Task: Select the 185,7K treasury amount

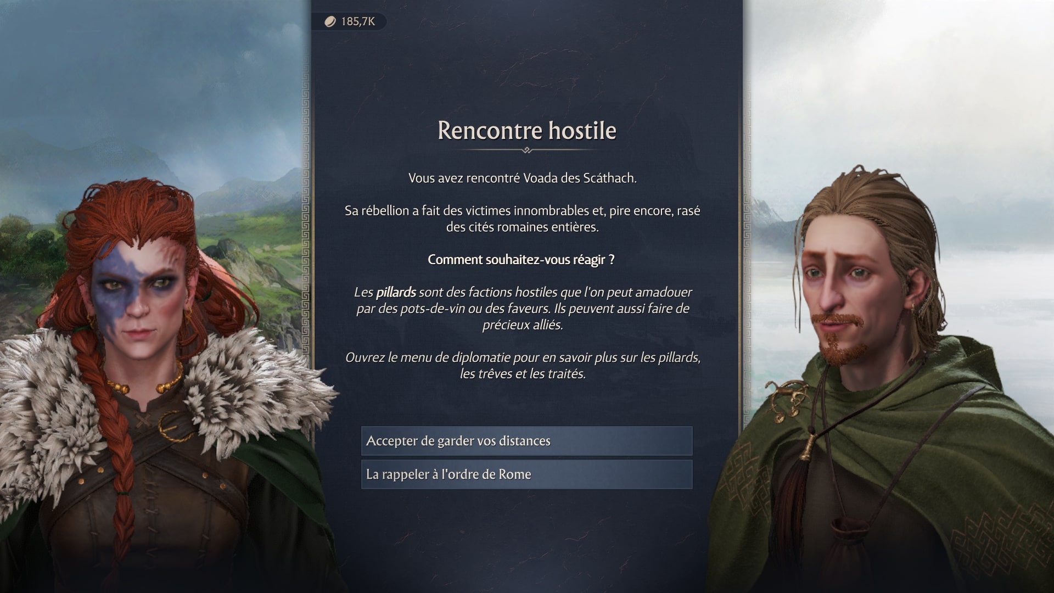Action: point(357,21)
